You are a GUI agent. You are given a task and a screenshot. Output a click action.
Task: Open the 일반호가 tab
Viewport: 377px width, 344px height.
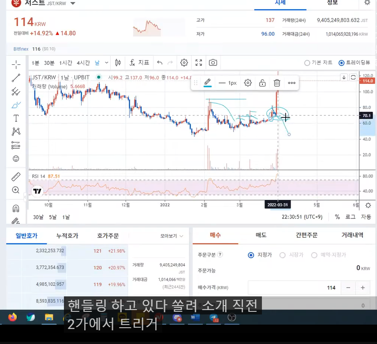26,236
